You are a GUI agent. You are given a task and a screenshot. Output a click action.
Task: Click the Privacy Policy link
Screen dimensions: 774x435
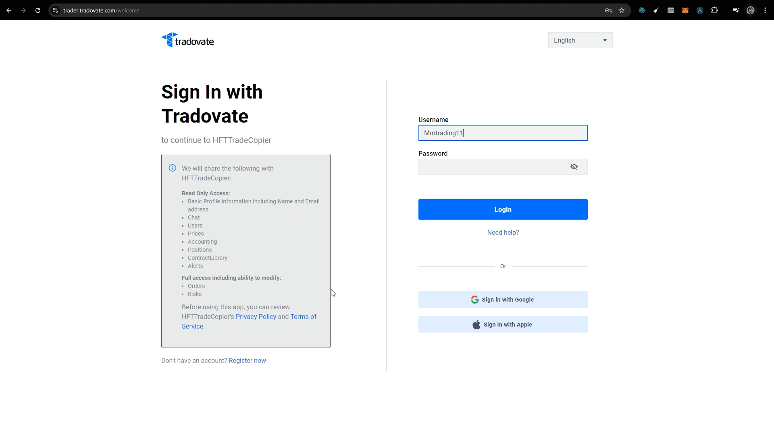click(x=256, y=317)
